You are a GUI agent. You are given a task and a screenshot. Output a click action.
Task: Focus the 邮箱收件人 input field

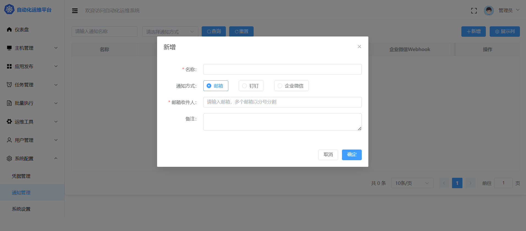(282, 102)
